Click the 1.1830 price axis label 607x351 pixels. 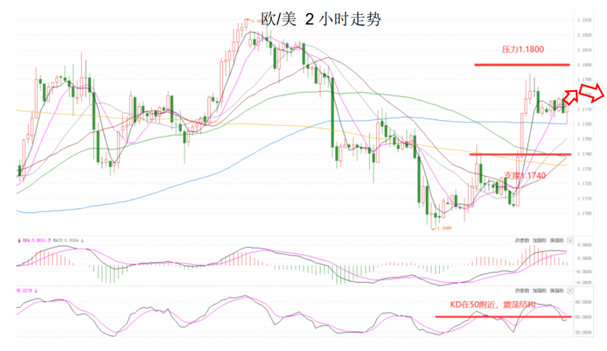coord(584,20)
